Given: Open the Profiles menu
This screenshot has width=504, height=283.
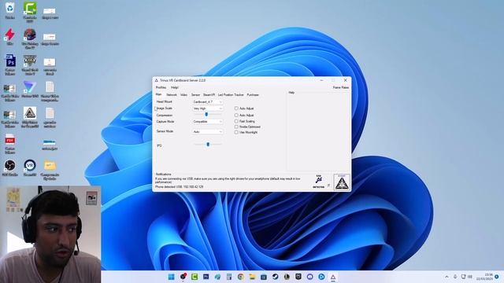Looking at the screenshot, I should [161, 87].
